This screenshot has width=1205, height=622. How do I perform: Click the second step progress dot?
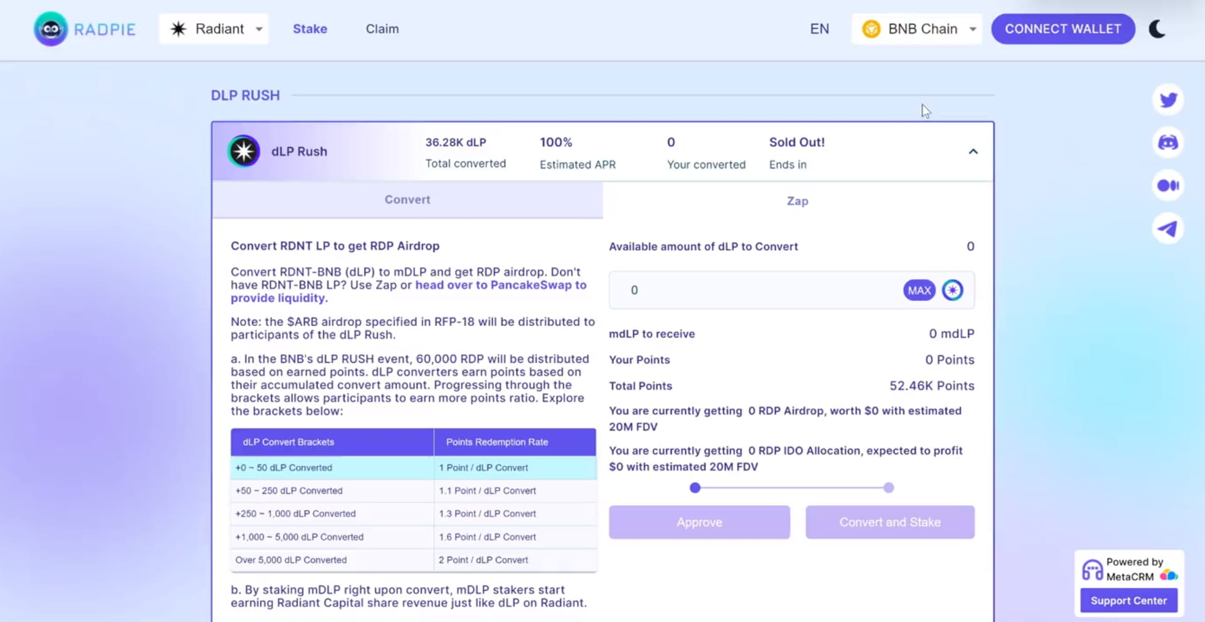pos(889,488)
